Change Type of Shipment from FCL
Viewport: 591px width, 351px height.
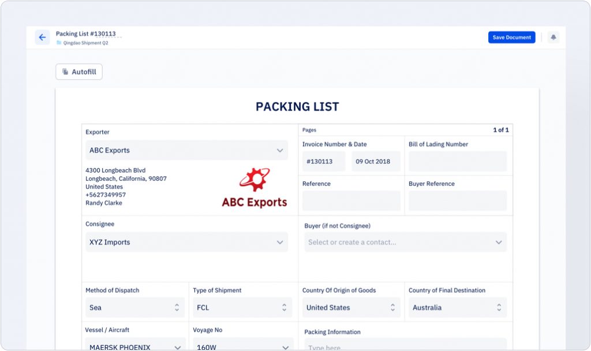pyautogui.click(x=242, y=307)
